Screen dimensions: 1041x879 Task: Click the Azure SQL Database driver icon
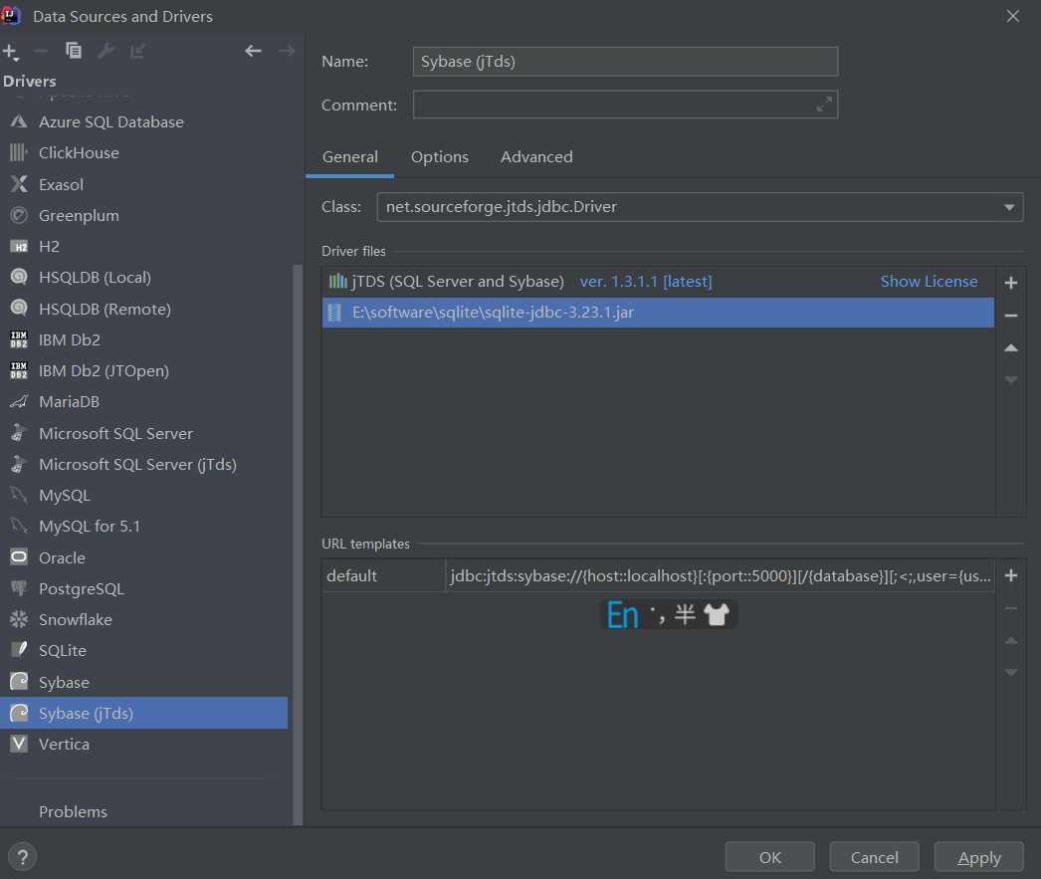(19, 121)
